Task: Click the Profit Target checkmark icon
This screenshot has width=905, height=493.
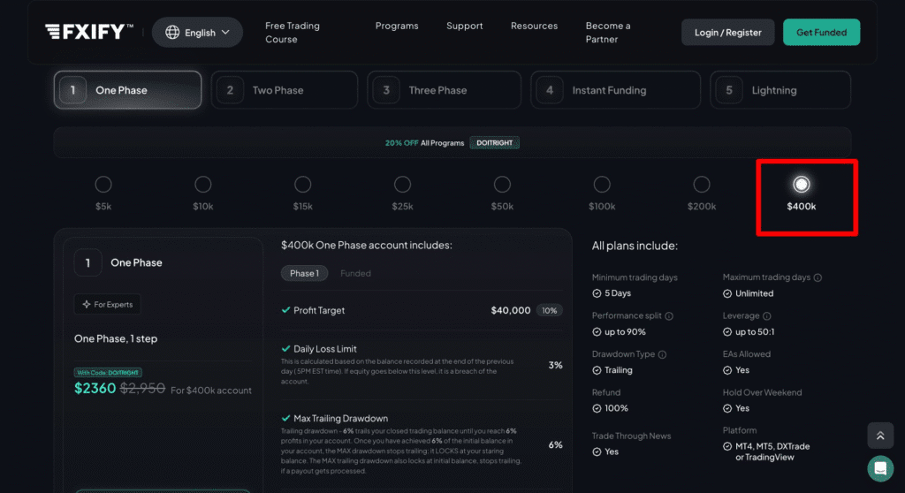Action: (x=285, y=310)
